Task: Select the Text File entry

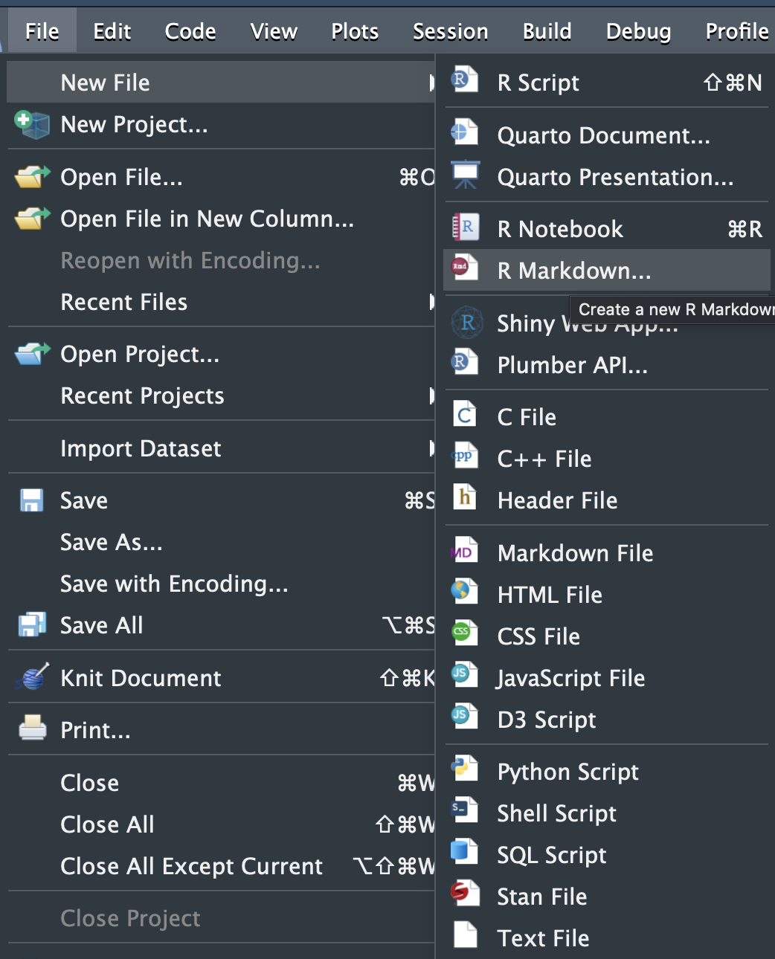Action: point(606,938)
